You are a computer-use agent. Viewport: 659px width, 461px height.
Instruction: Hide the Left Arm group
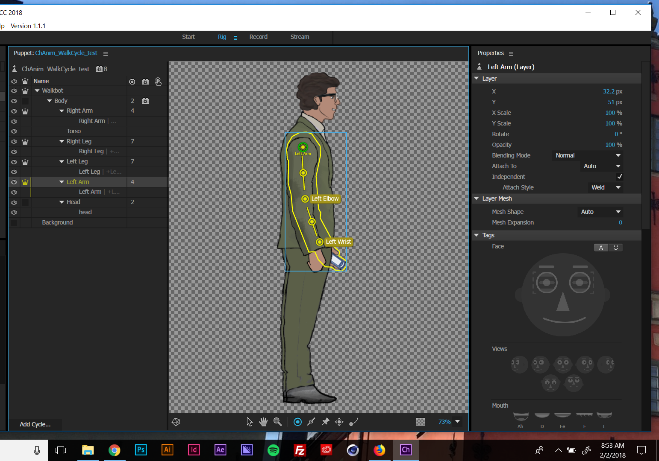click(x=14, y=182)
